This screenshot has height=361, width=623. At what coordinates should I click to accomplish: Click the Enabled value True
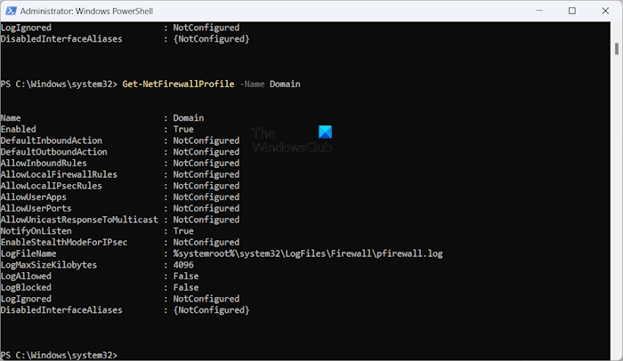tap(184, 129)
